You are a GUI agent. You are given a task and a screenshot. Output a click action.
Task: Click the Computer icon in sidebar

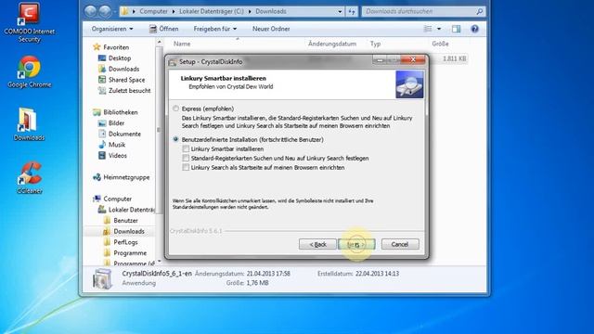97,199
